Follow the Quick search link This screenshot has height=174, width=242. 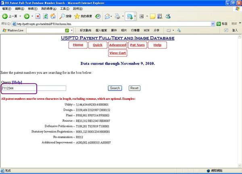point(98,45)
